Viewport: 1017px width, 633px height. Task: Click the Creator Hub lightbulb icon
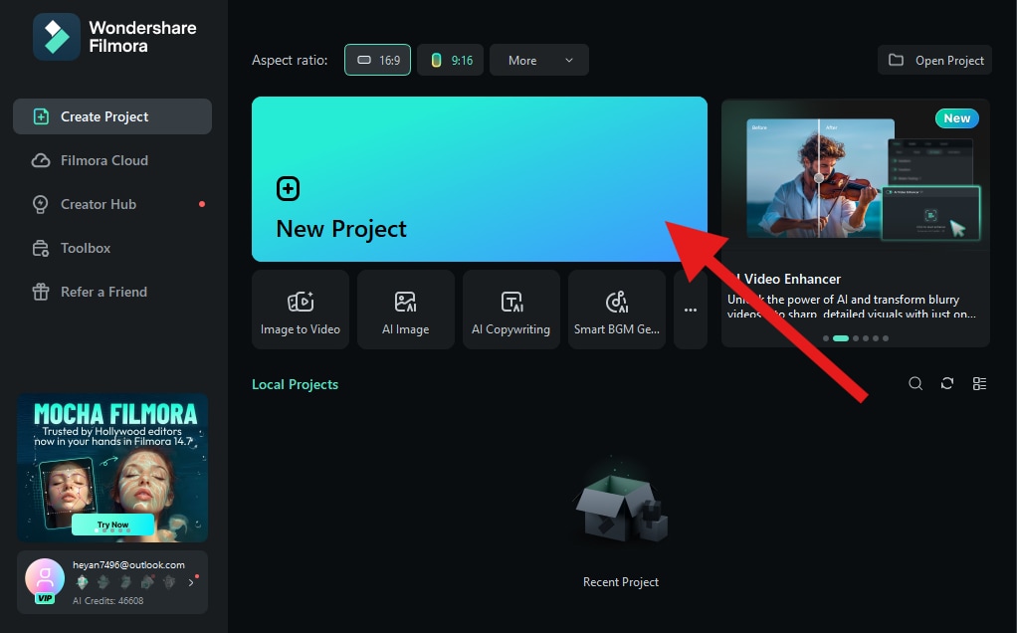[x=40, y=204]
